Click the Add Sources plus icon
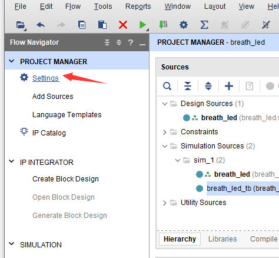279x258 pixels. (x=229, y=86)
